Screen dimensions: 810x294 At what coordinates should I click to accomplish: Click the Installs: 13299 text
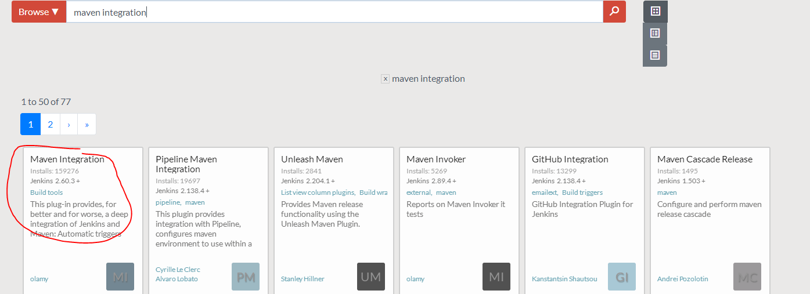pos(555,171)
